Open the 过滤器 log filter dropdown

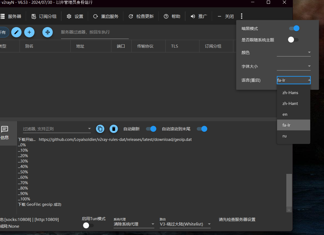coord(57,129)
